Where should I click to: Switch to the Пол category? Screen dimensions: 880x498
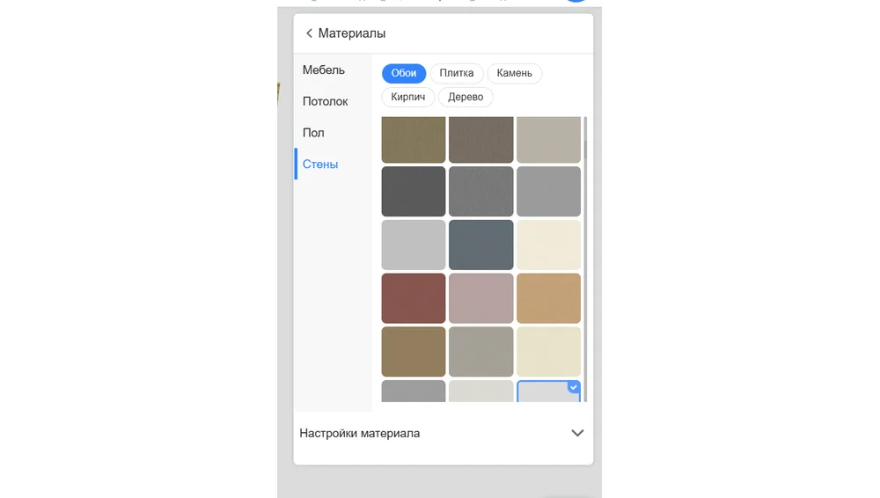coord(314,133)
